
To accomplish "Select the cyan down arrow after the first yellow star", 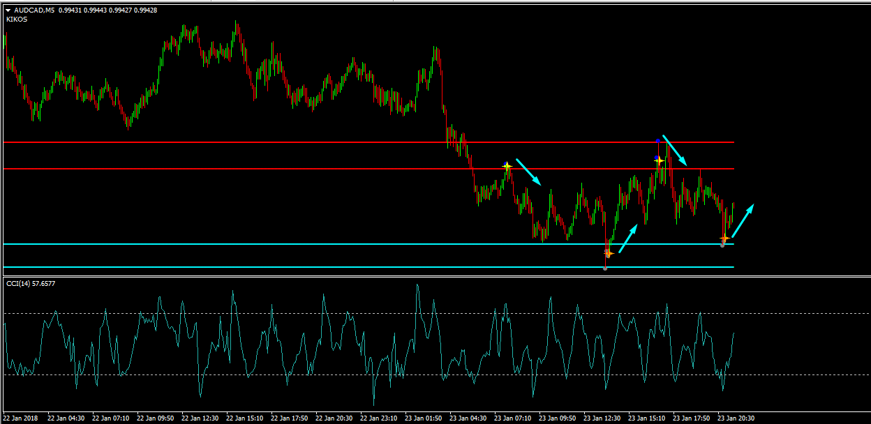I will point(528,172).
